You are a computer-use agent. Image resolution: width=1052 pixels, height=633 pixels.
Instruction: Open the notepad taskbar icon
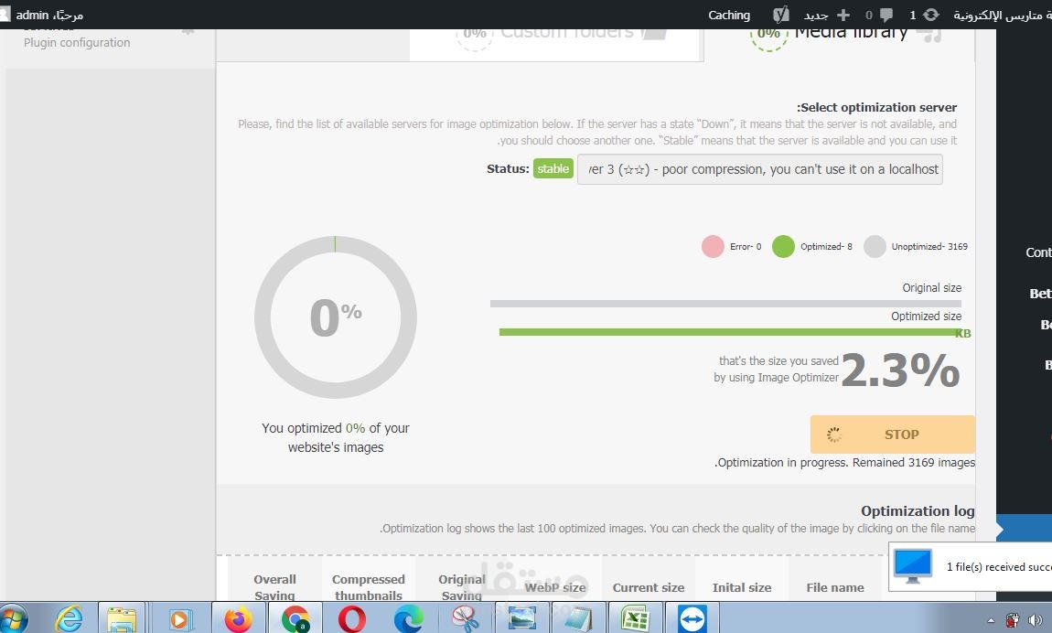578,618
